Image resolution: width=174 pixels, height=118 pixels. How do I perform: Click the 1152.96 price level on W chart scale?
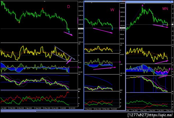point(122,25)
